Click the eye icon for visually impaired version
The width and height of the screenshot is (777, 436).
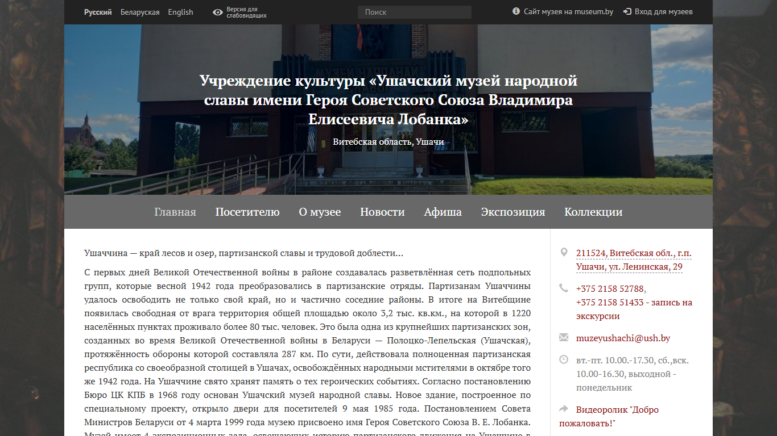[x=217, y=12]
